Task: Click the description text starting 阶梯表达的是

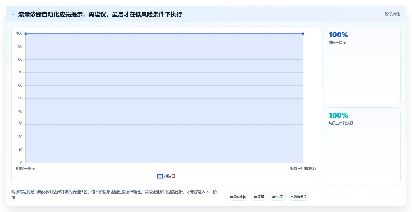Action: (114, 195)
